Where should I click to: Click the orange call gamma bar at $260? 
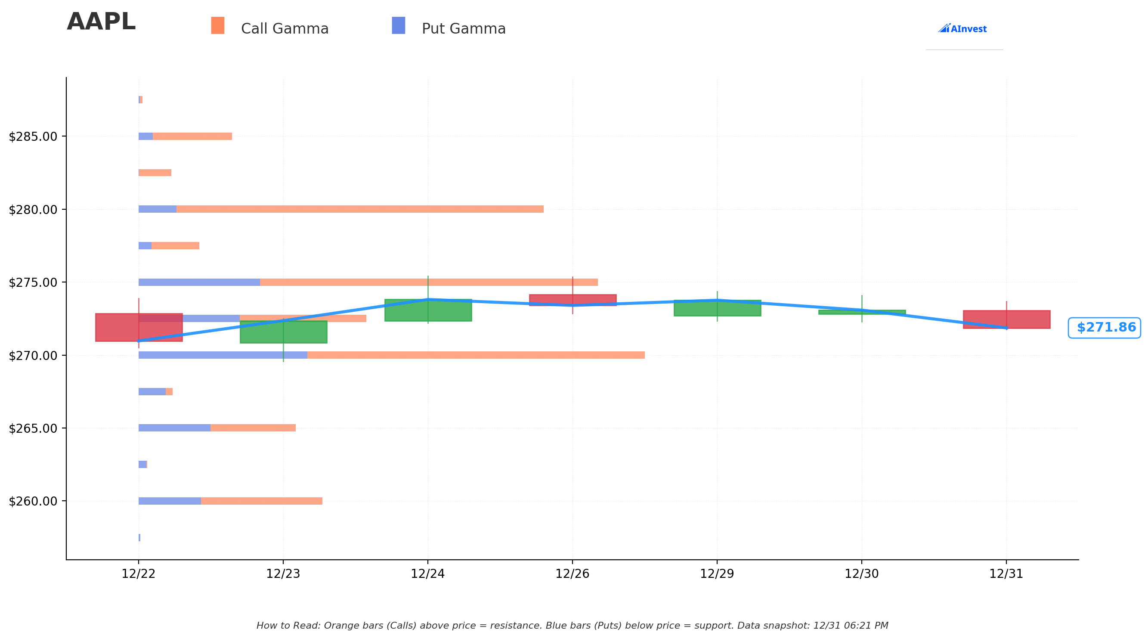pyautogui.click(x=262, y=501)
